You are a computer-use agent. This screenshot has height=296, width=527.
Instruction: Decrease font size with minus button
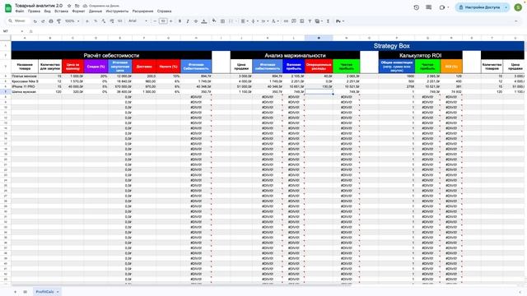pos(155,21)
